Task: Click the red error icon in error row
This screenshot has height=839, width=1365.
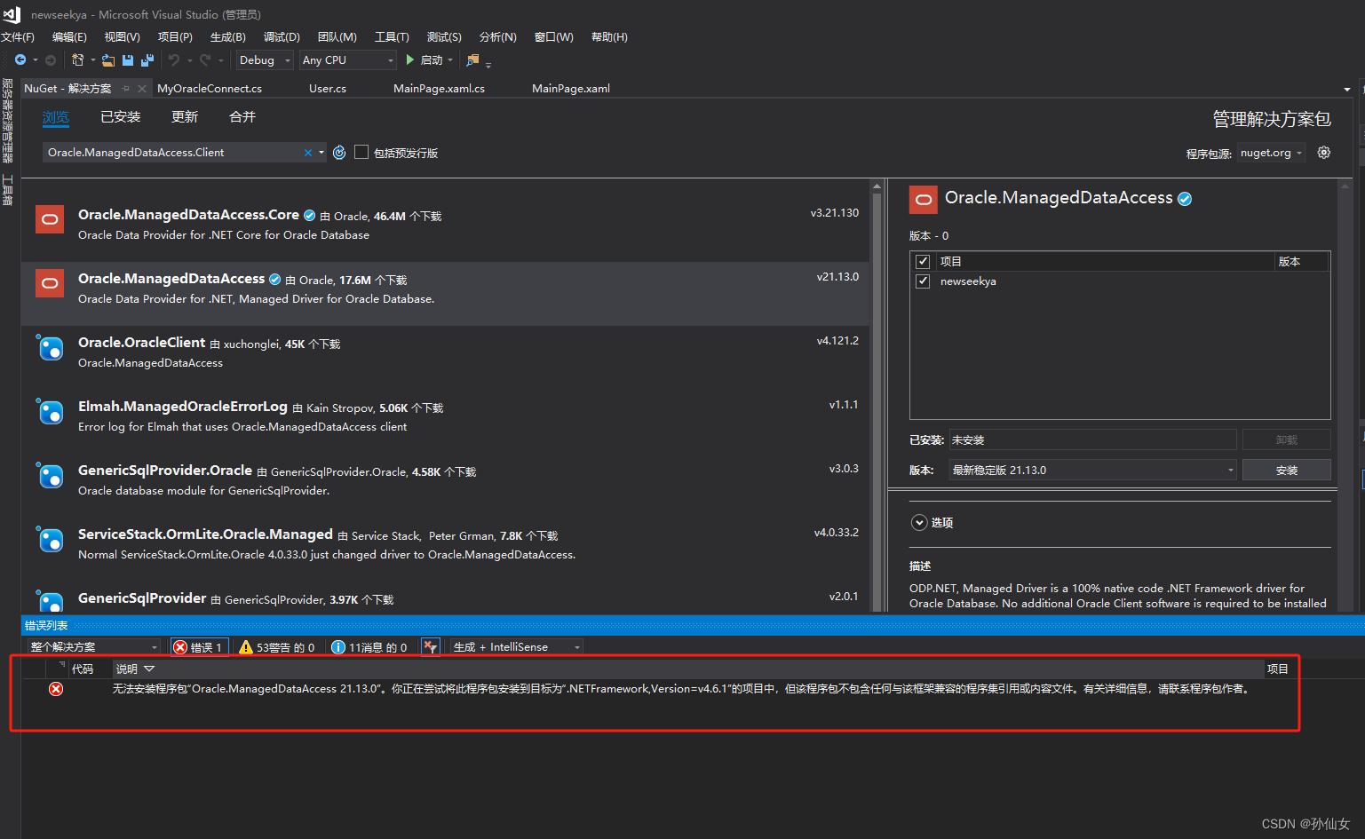Action: click(x=56, y=689)
